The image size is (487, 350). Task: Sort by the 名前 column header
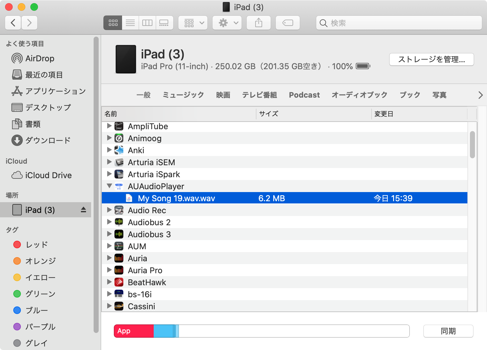[179, 114]
